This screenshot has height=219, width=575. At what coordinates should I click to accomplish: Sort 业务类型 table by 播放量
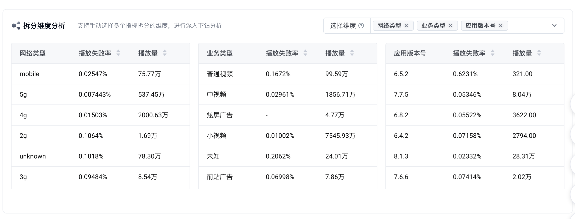tap(352, 53)
